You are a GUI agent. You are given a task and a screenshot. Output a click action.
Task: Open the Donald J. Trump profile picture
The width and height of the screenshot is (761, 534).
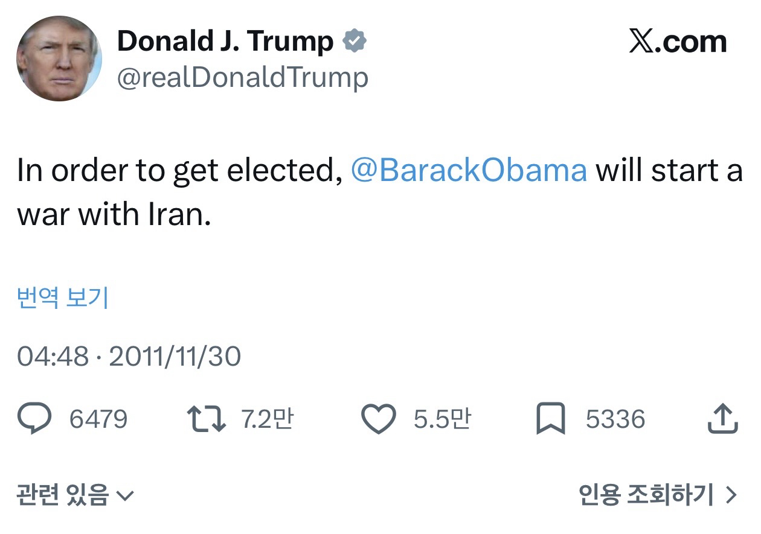tap(59, 59)
